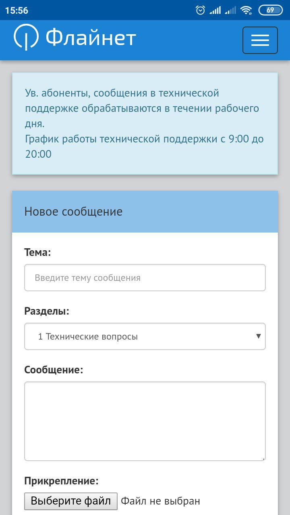Tap the alarm clock status icon
The width and height of the screenshot is (290, 515).
coord(200,10)
